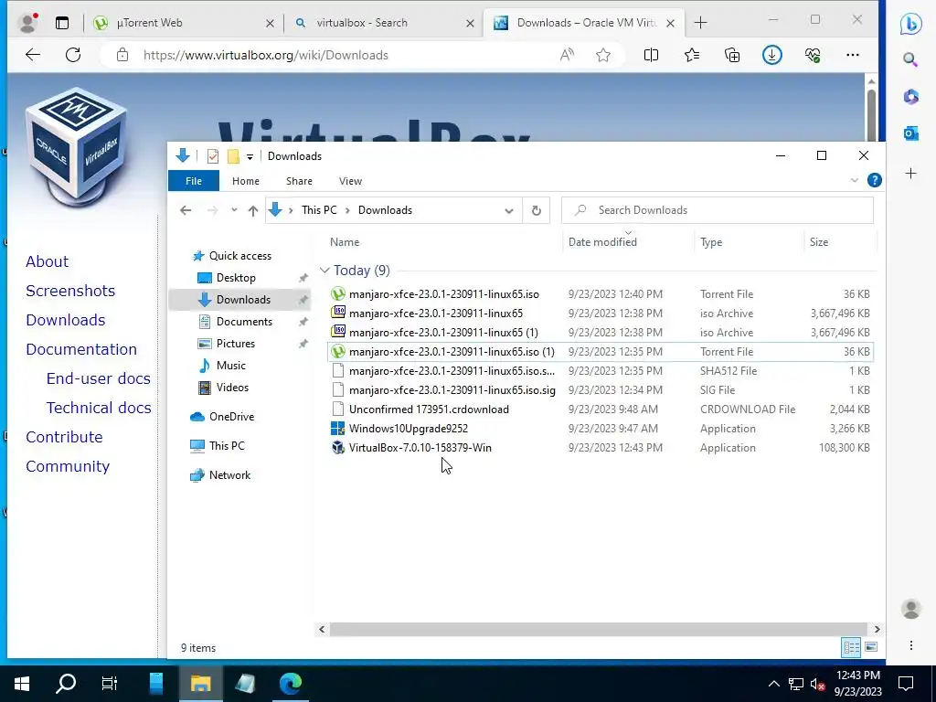Open Edge Collections icon
The image size is (936, 702).
click(x=732, y=55)
